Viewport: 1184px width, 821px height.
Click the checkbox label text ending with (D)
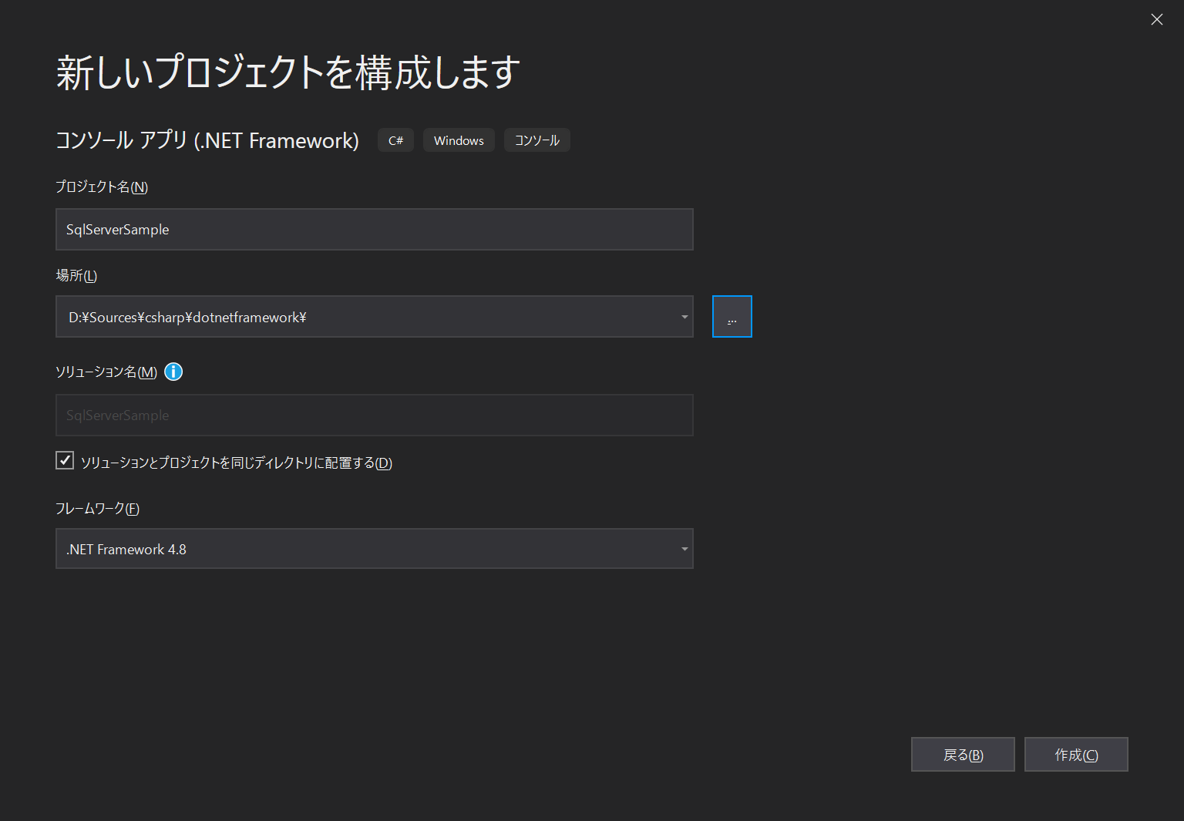[235, 463]
